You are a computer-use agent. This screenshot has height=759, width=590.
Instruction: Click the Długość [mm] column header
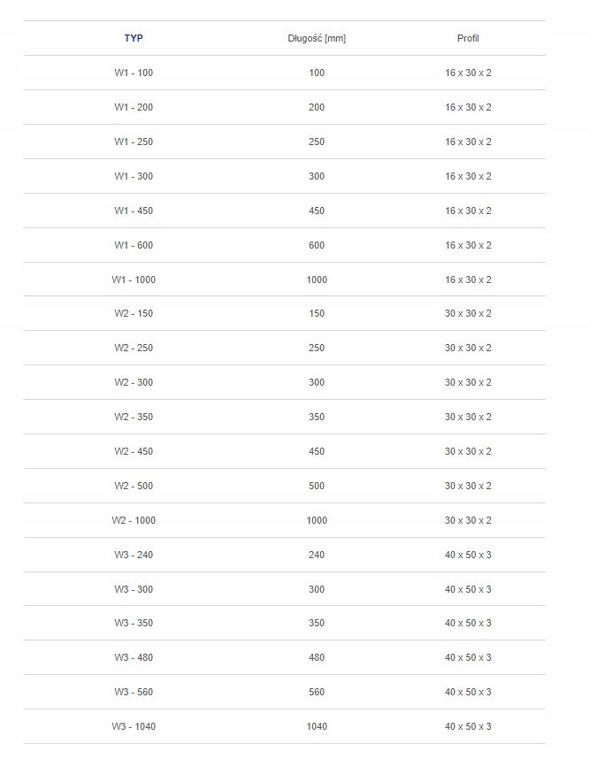pos(317,38)
